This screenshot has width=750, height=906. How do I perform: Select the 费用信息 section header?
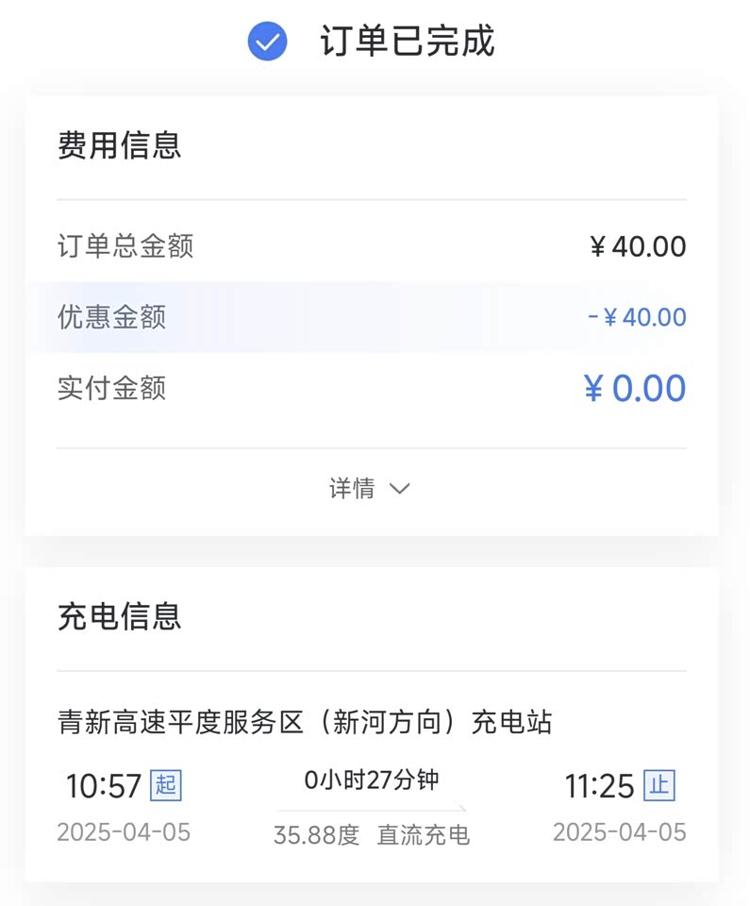(119, 145)
